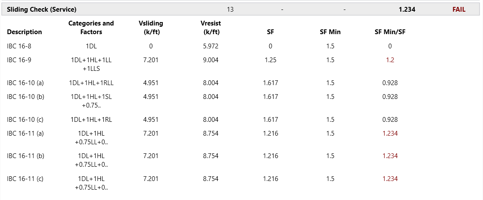Select the IBC 16-9 row description
483x200 pixels.
click(x=19, y=60)
